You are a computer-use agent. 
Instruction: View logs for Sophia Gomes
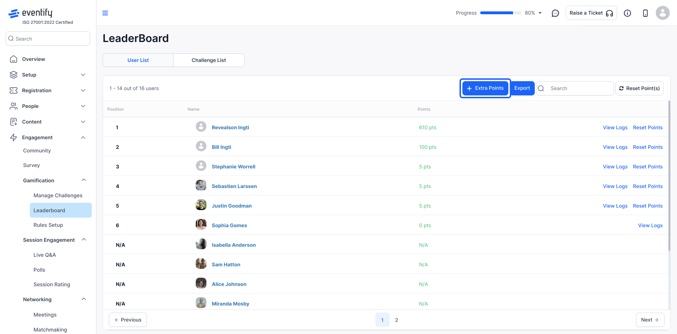click(x=650, y=225)
